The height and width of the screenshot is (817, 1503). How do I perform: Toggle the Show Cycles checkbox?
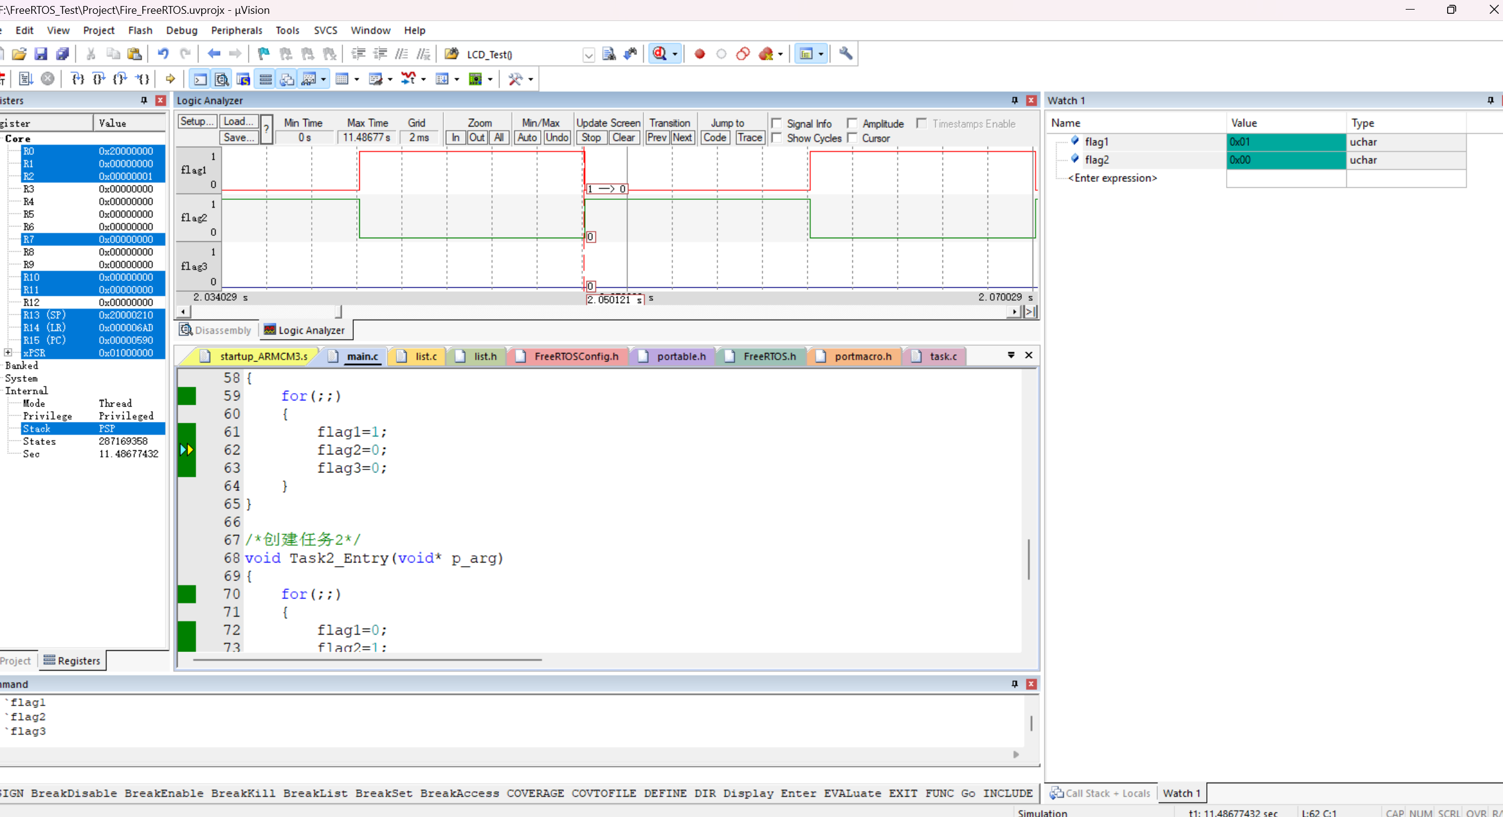[777, 138]
